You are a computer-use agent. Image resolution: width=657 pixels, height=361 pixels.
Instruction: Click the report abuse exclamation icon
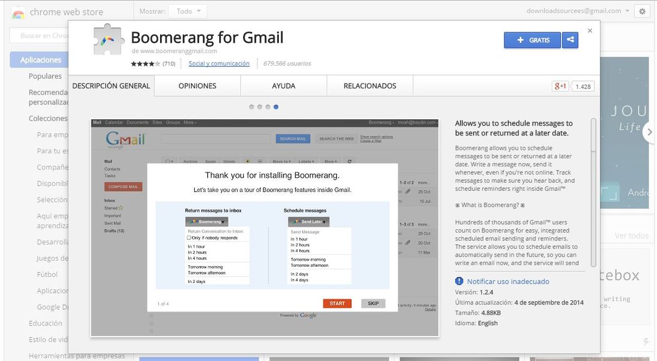click(459, 281)
